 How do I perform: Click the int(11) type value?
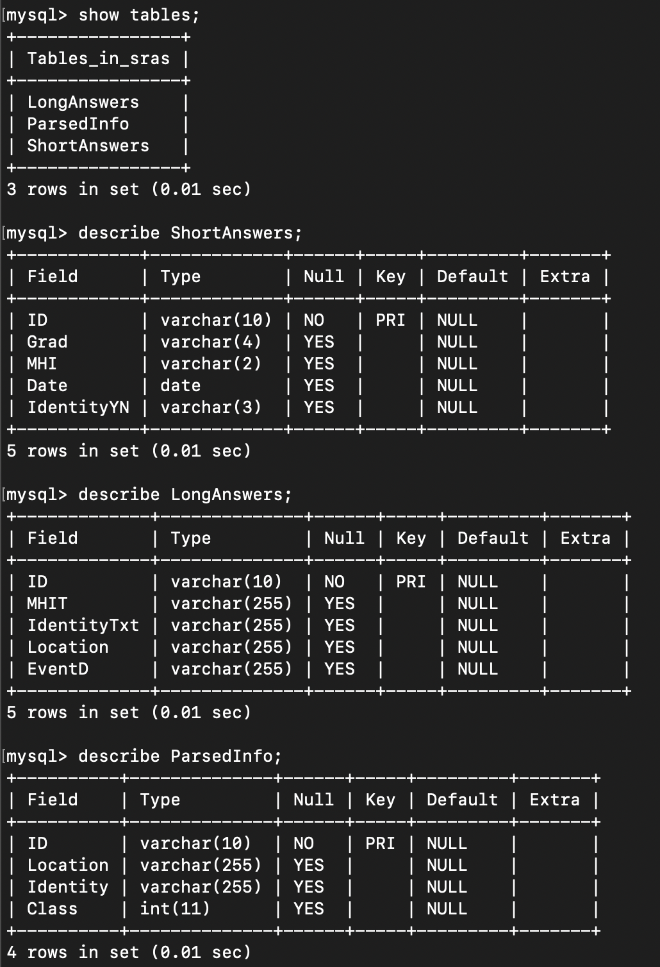[175, 909]
